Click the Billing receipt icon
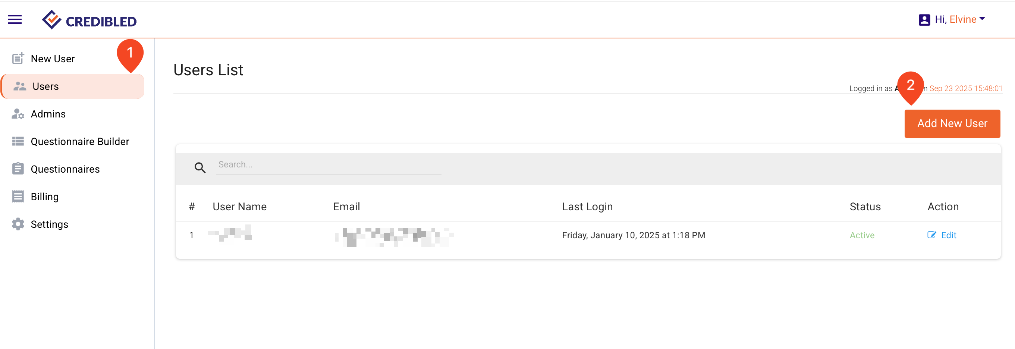Image resolution: width=1015 pixels, height=349 pixels. (x=18, y=196)
